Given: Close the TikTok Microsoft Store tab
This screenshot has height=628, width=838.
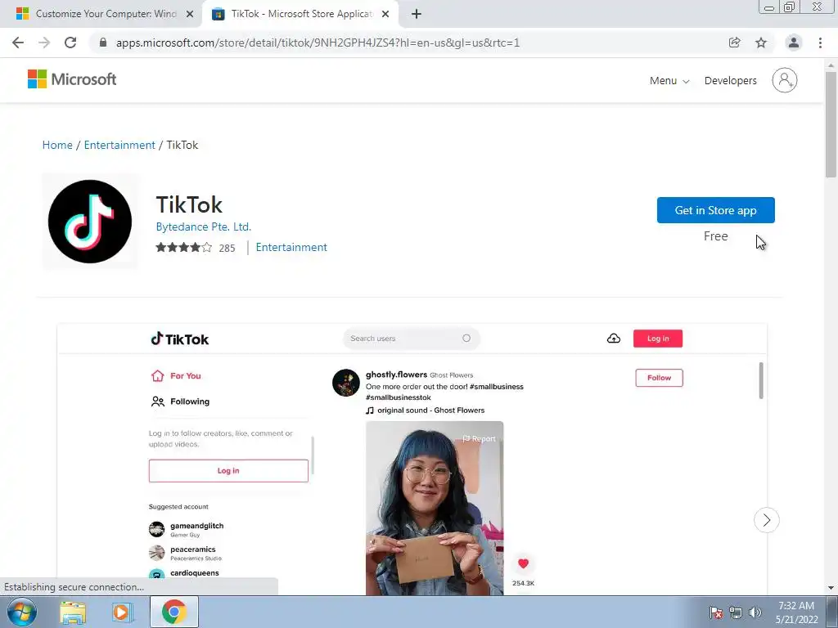Looking at the screenshot, I should [385, 14].
